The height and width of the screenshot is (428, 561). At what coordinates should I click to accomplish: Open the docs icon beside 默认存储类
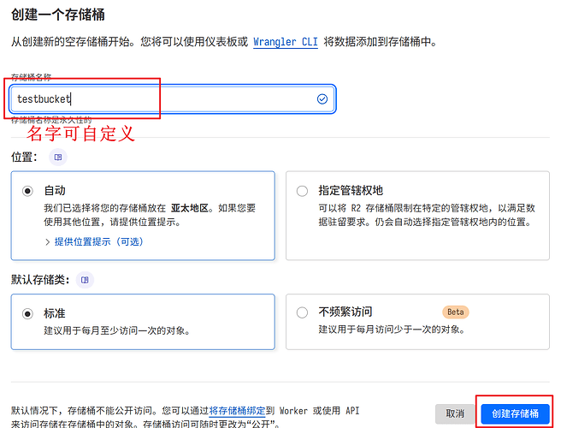[x=83, y=280]
